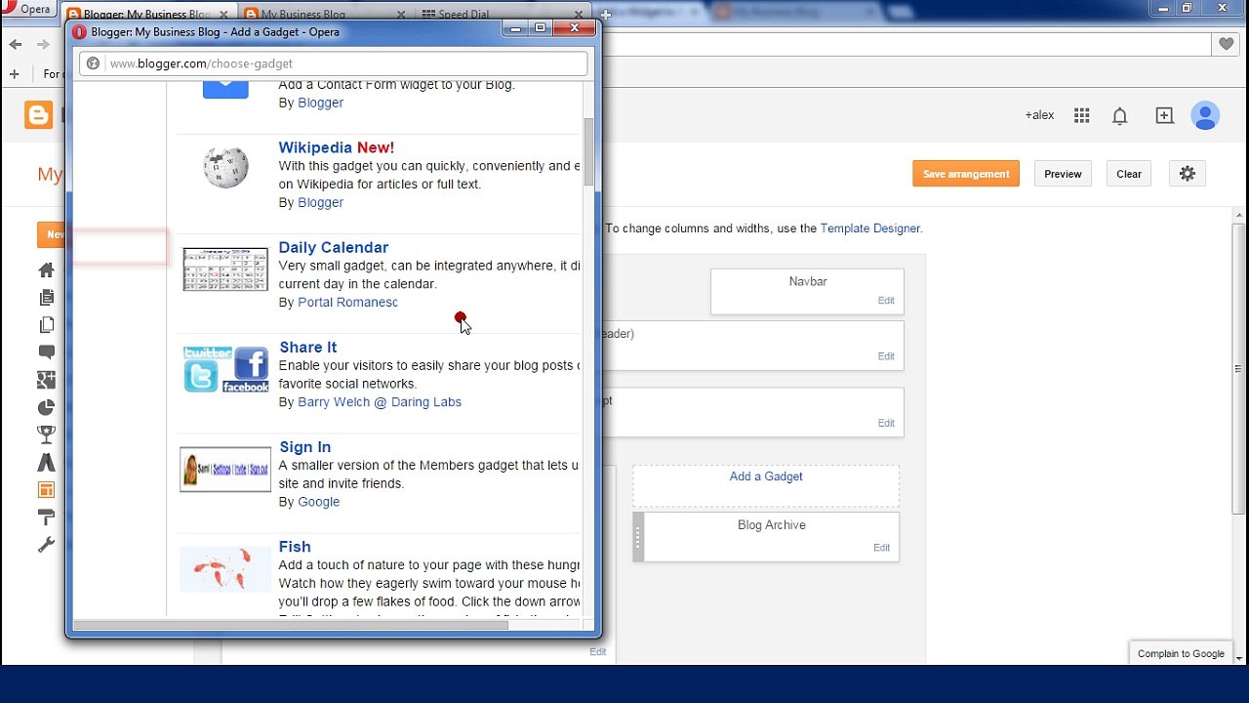The width and height of the screenshot is (1249, 703).
Task: Open Google author link under Sign In
Action: coord(319,502)
